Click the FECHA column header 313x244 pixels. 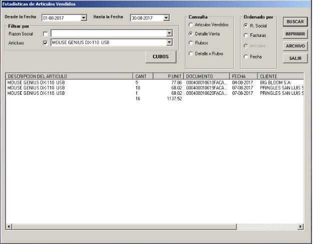243,76
